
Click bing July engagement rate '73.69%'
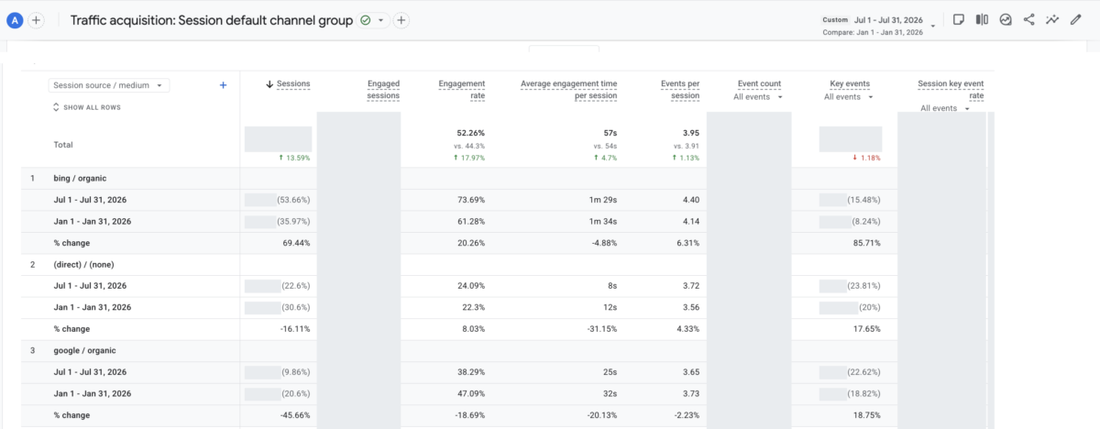[x=470, y=200]
